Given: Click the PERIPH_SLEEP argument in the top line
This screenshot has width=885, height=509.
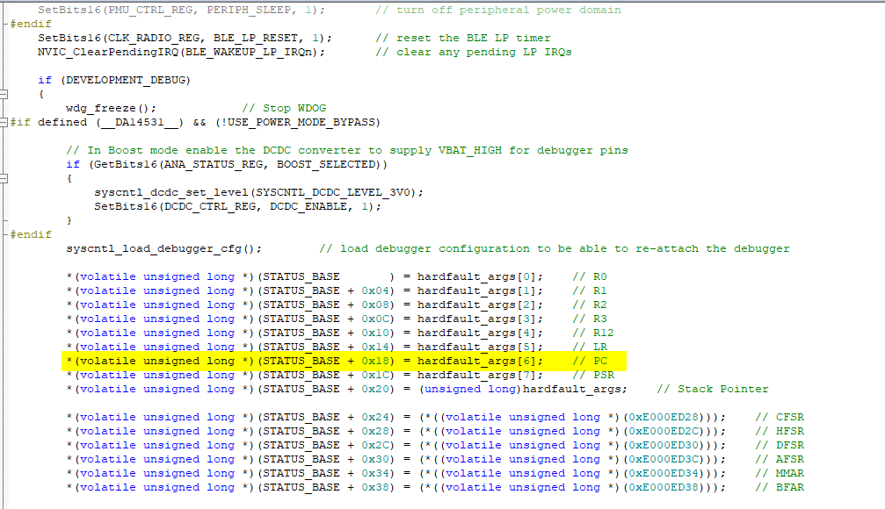Looking at the screenshot, I should point(249,11).
